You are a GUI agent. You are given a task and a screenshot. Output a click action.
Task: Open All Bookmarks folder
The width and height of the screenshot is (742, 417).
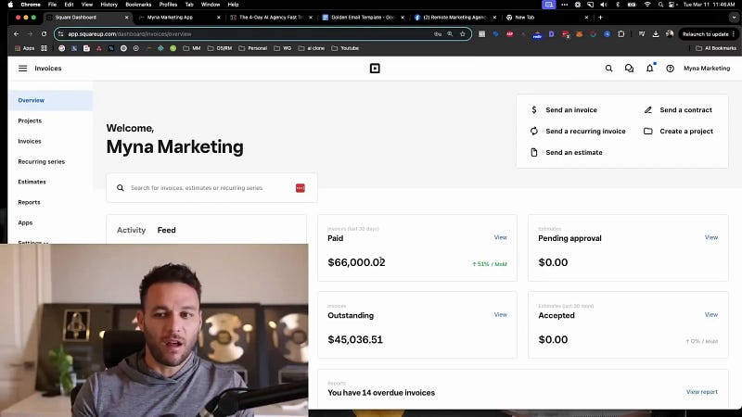pyautogui.click(x=715, y=48)
